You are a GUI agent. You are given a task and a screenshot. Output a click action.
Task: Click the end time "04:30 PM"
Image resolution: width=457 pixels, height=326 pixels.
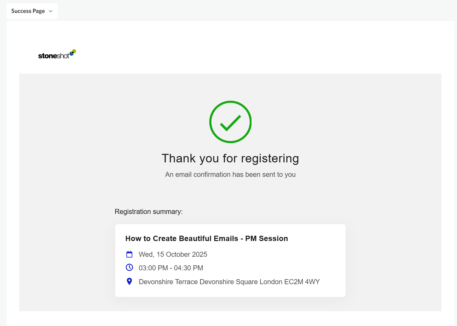pyautogui.click(x=188, y=268)
